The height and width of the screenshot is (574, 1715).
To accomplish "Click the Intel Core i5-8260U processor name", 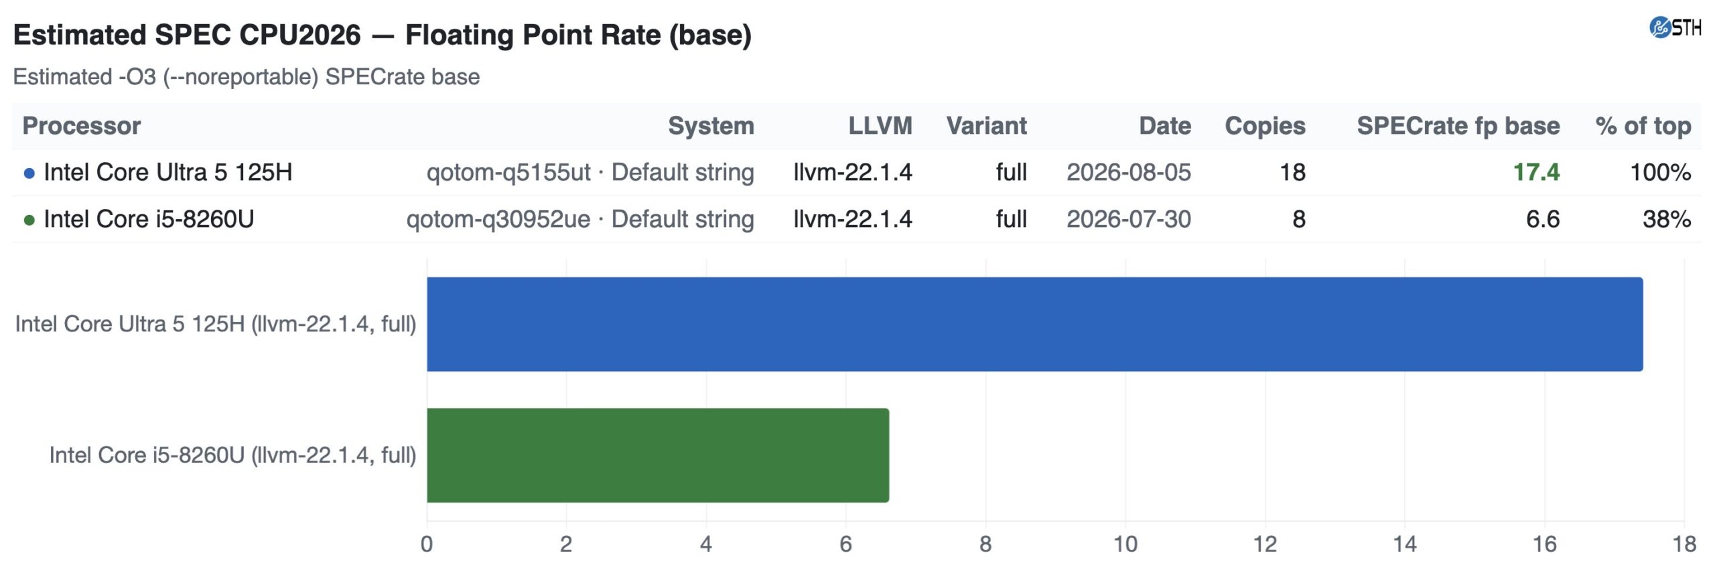I will click(149, 220).
